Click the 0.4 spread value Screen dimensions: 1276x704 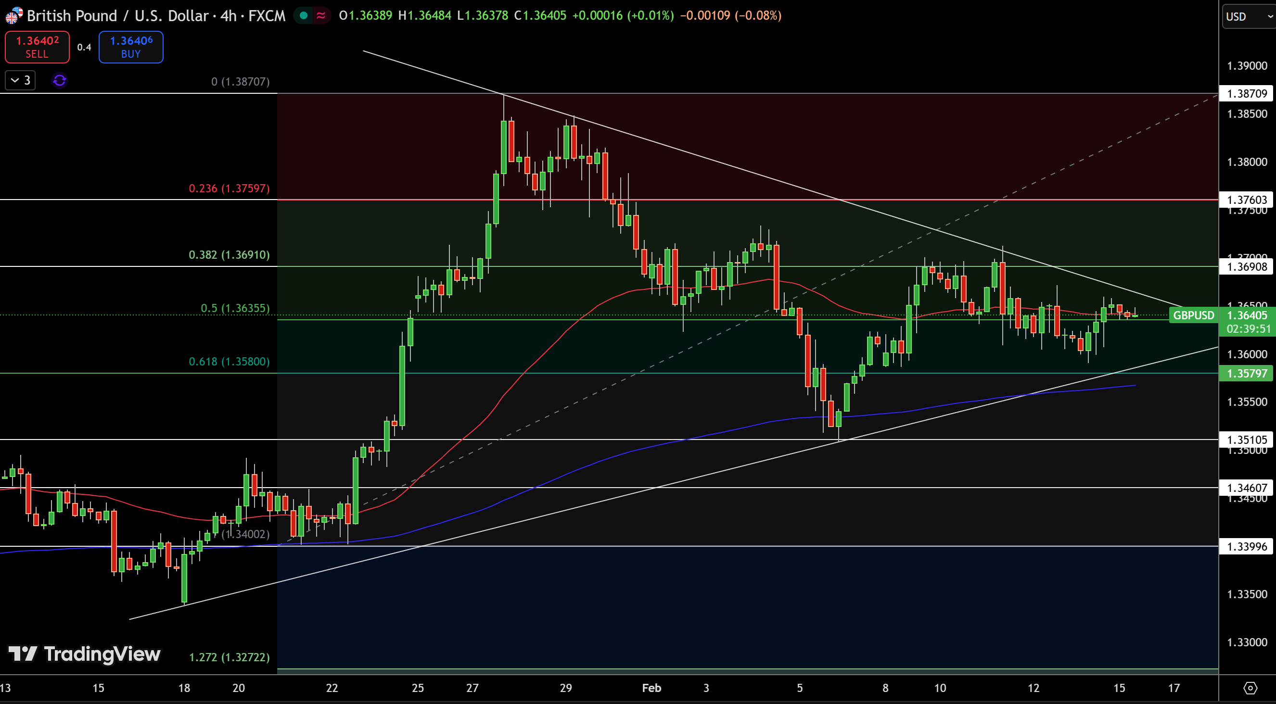point(84,47)
